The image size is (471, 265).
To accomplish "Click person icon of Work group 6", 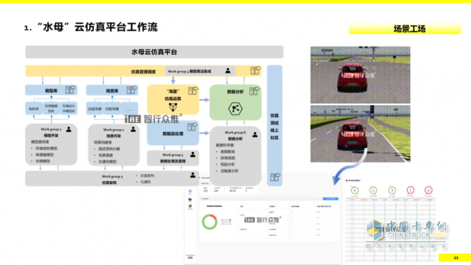I will click(x=255, y=135).
